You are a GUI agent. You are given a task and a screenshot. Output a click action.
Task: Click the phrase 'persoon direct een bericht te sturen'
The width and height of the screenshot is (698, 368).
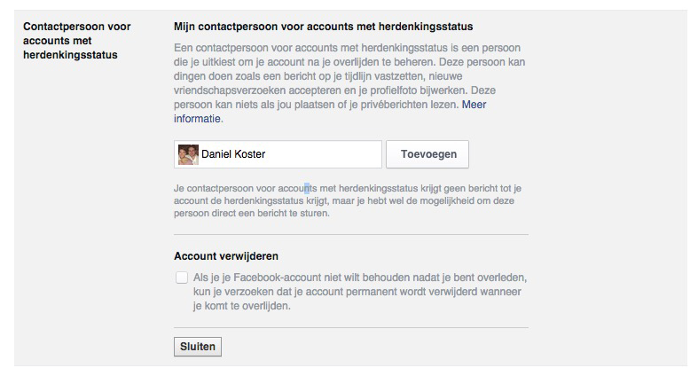pyautogui.click(x=251, y=213)
